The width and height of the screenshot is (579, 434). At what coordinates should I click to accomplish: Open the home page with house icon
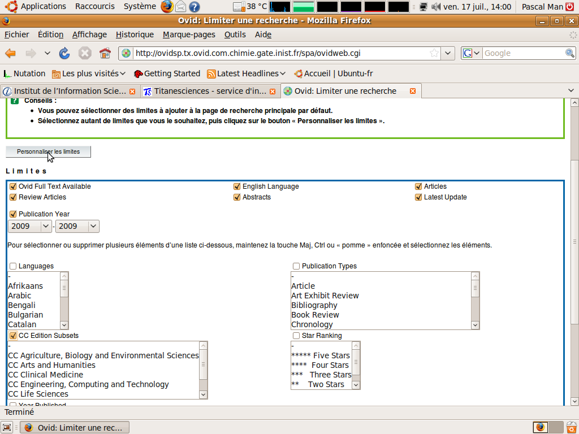(x=105, y=53)
